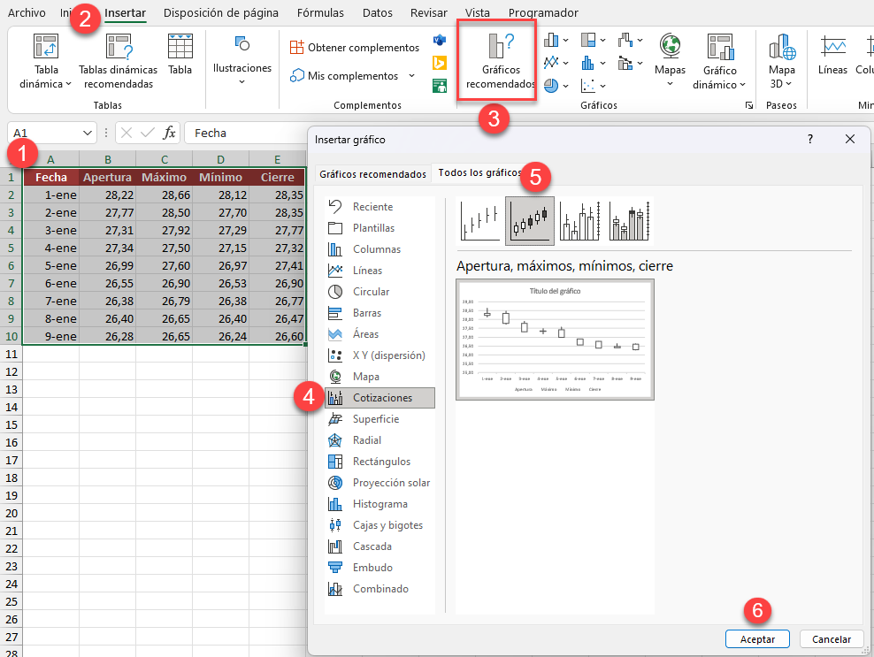Choose the Cajas y bigotes chart type
Screen dimensions: 874x657
pyautogui.click(x=379, y=525)
